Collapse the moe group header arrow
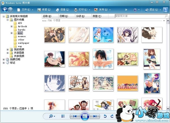 [164, 21]
